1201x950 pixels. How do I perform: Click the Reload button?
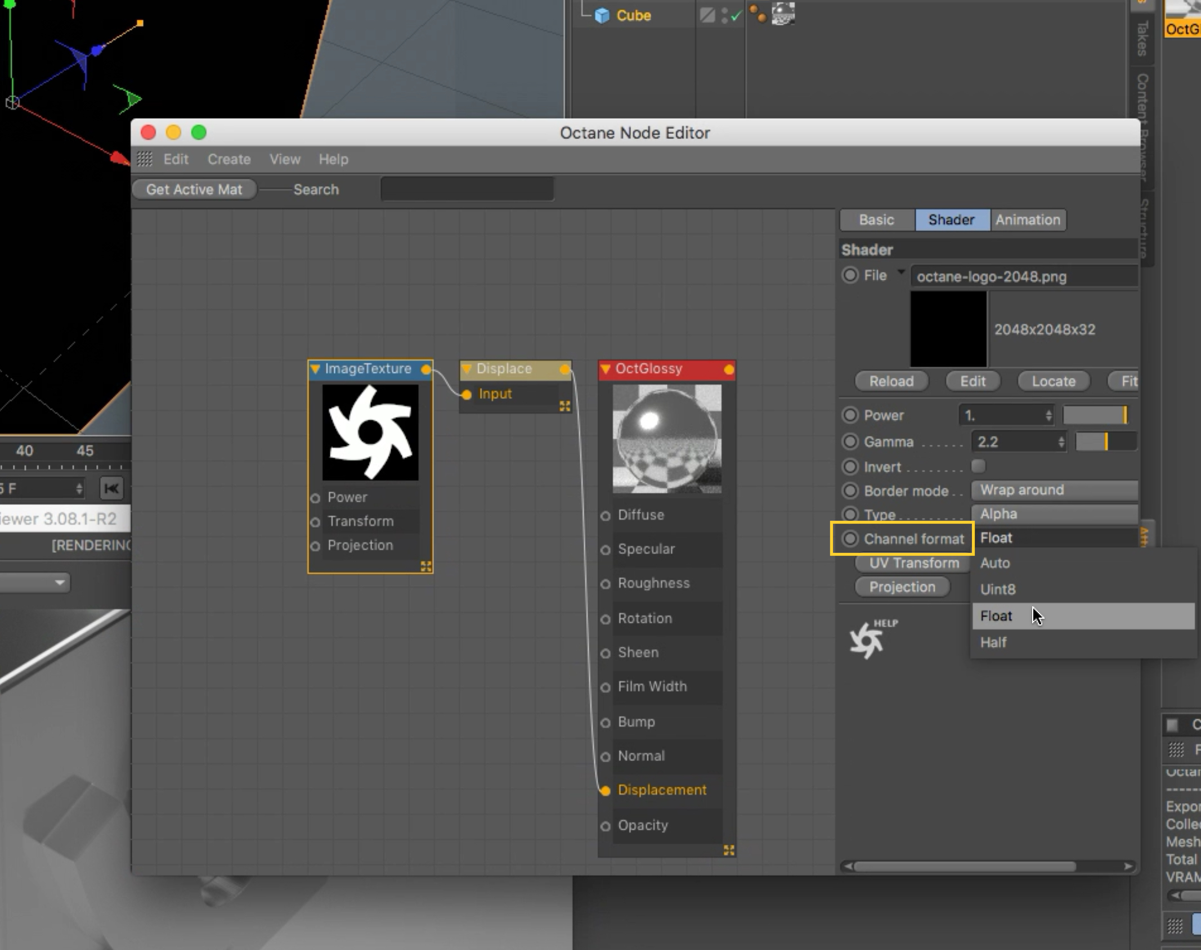coord(891,381)
